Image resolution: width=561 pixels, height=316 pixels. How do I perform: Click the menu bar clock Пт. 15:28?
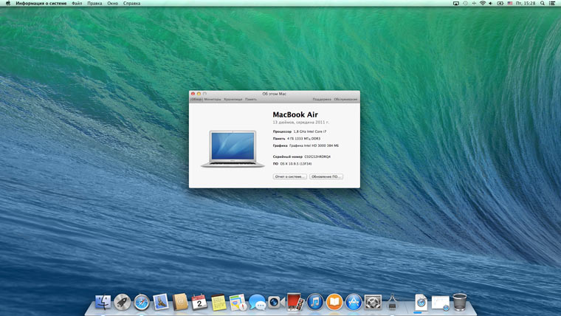coord(526,3)
